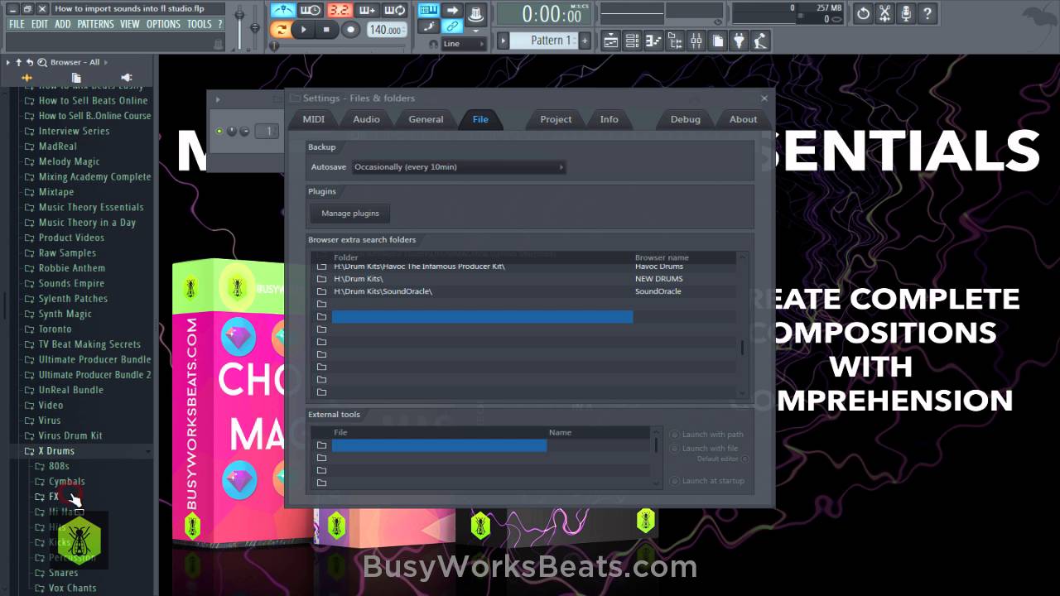Image resolution: width=1060 pixels, height=596 pixels.
Task: Click the tempo 140.000 field
Action: (386, 30)
